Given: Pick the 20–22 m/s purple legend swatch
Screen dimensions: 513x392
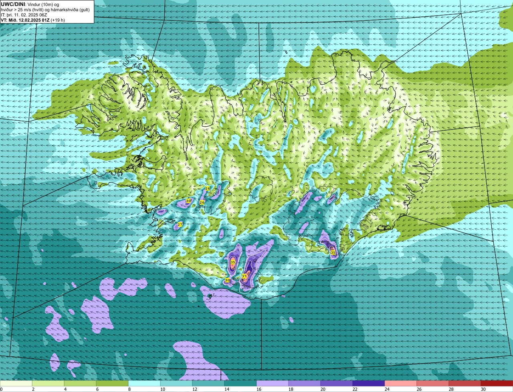Looking at the screenshot, I should (x=337, y=384).
